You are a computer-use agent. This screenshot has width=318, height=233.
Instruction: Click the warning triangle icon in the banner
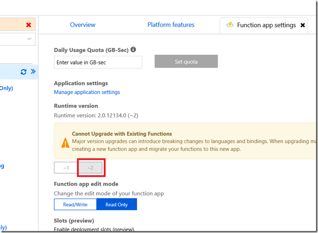tap(65, 143)
